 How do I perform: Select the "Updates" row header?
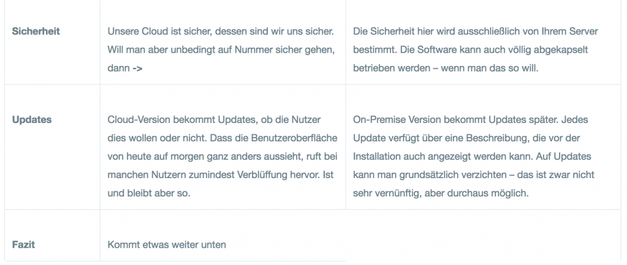point(32,120)
